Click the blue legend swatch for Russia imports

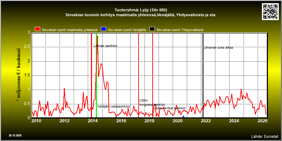[103, 30]
